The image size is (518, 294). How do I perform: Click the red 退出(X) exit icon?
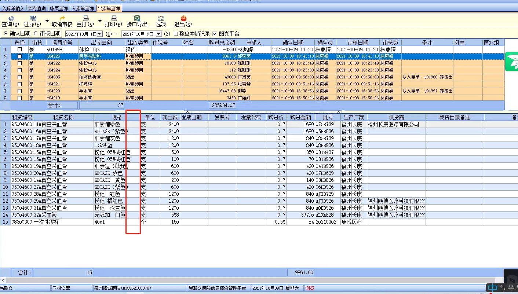(x=183, y=18)
